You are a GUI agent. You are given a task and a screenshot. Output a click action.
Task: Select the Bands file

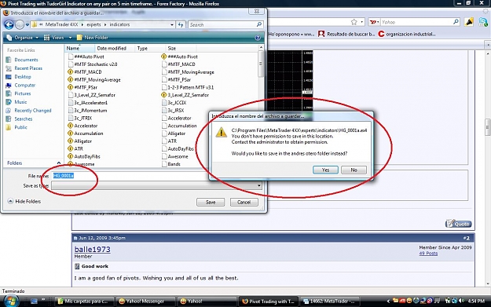point(171,164)
